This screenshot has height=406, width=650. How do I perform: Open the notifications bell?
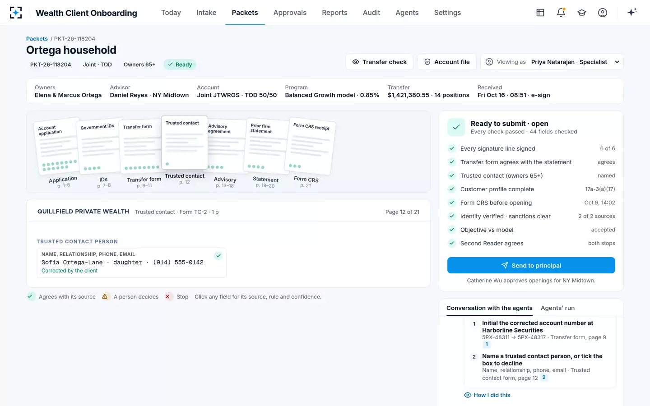click(x=561, y=13)
